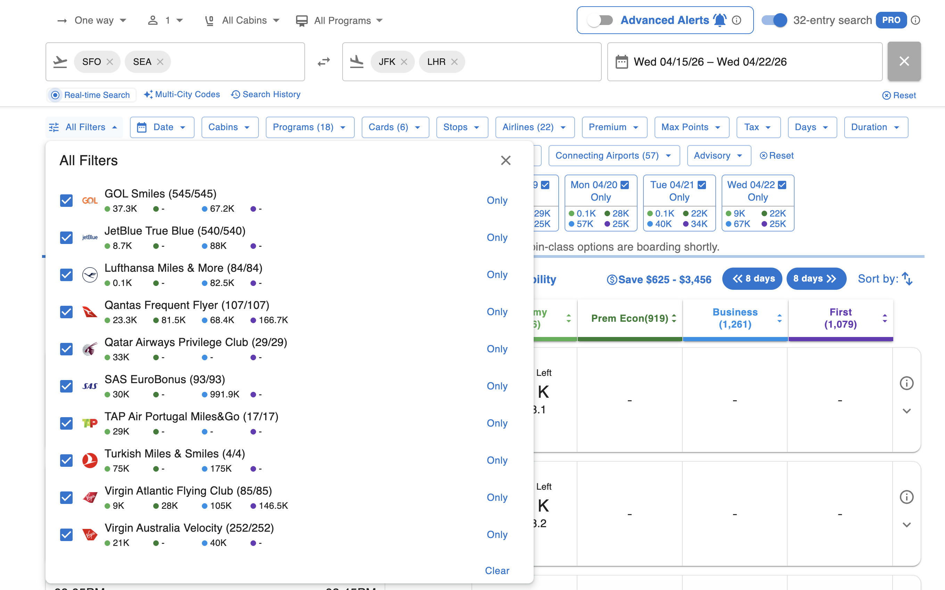Remove SEA from origin airports
Screen dimensions: 945x590
tap(160, 62)
